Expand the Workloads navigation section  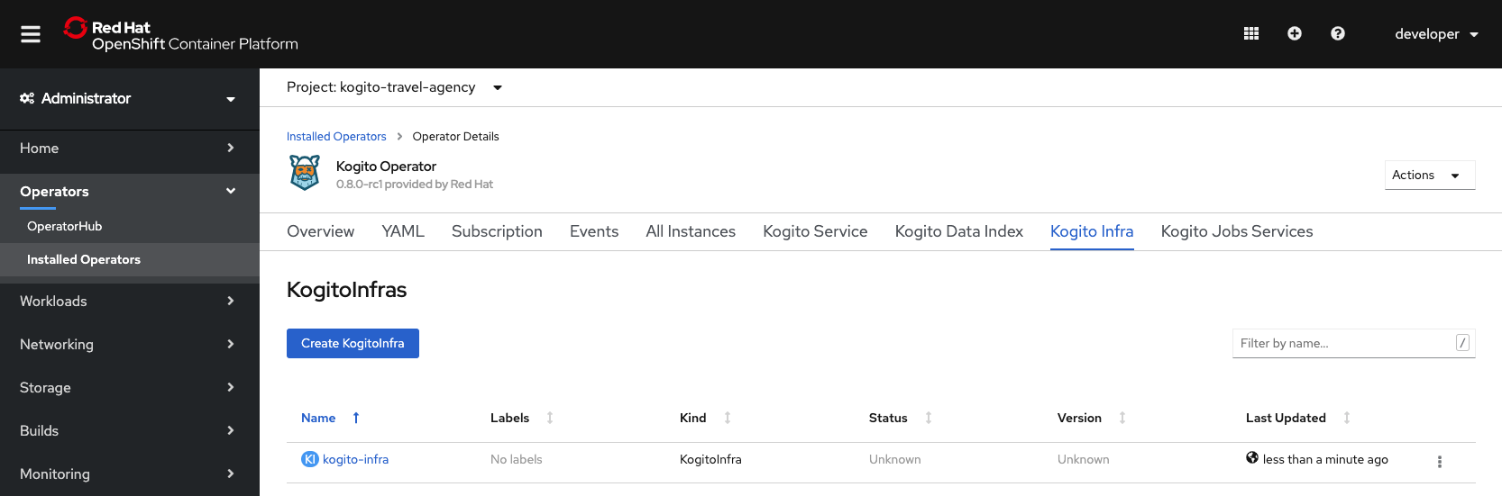[x=129, y=301]
